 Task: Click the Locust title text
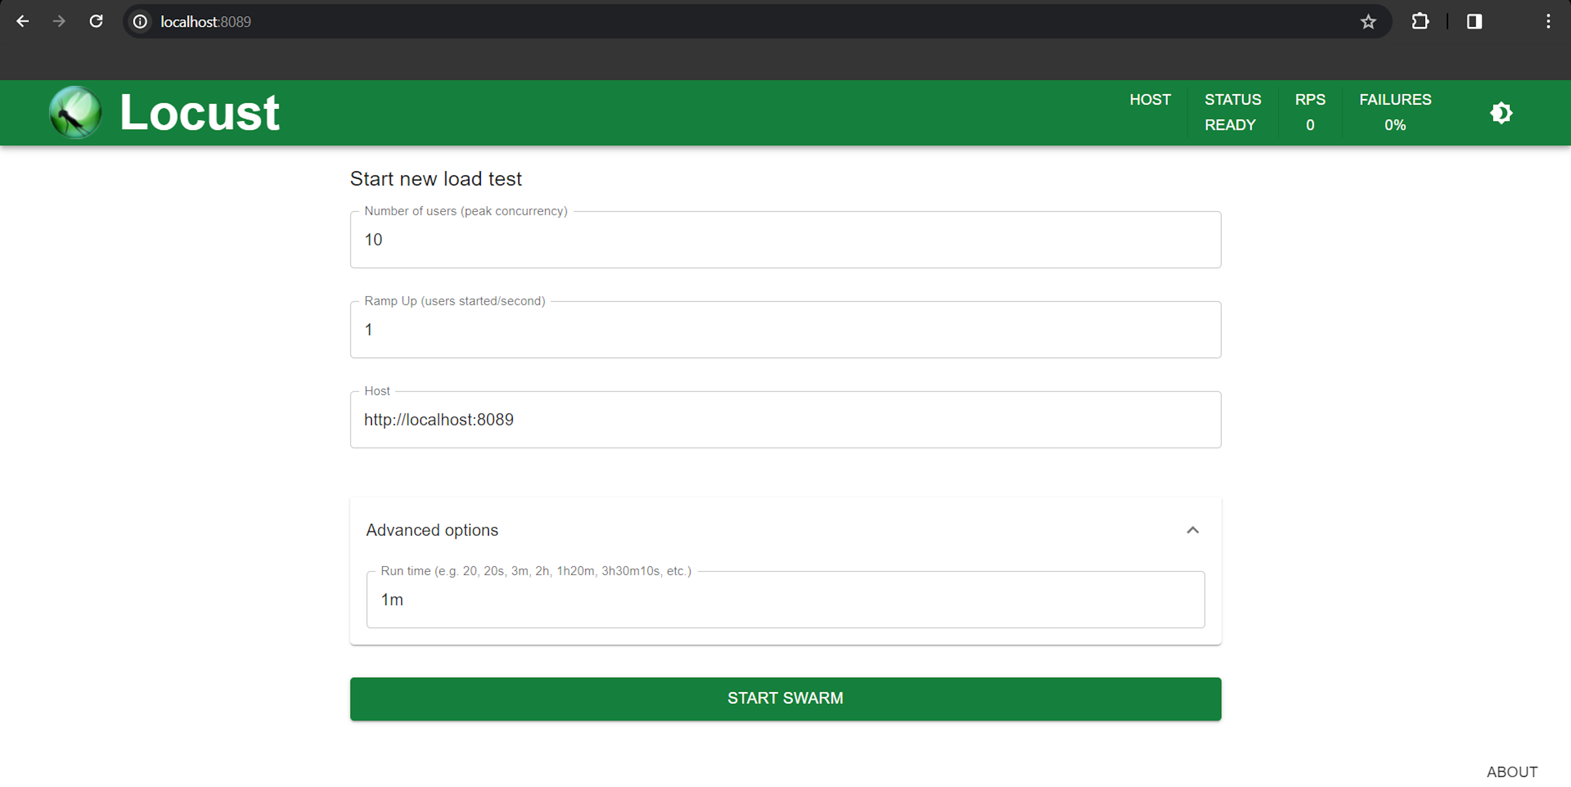point(199,113)
